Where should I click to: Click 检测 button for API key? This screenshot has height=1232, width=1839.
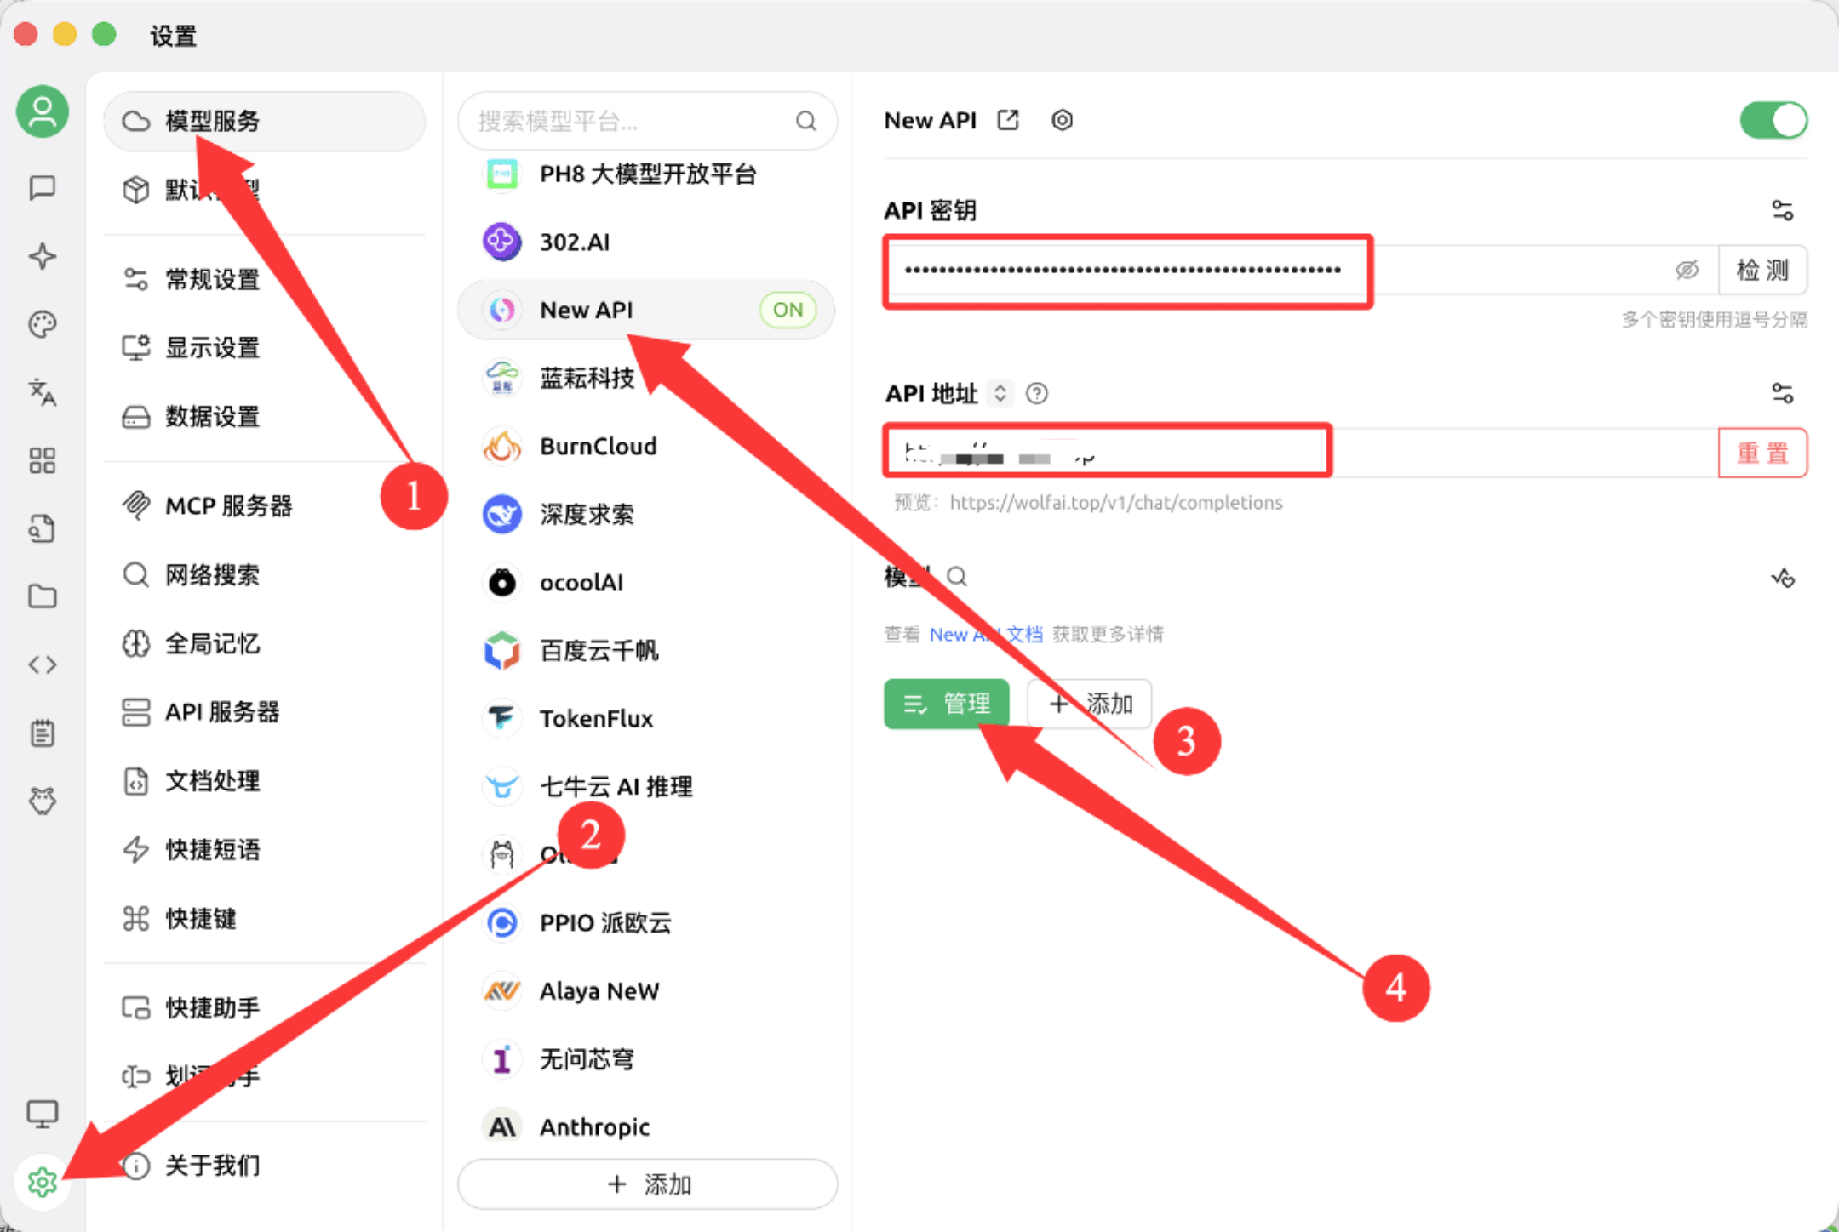tap(1762, 270)
